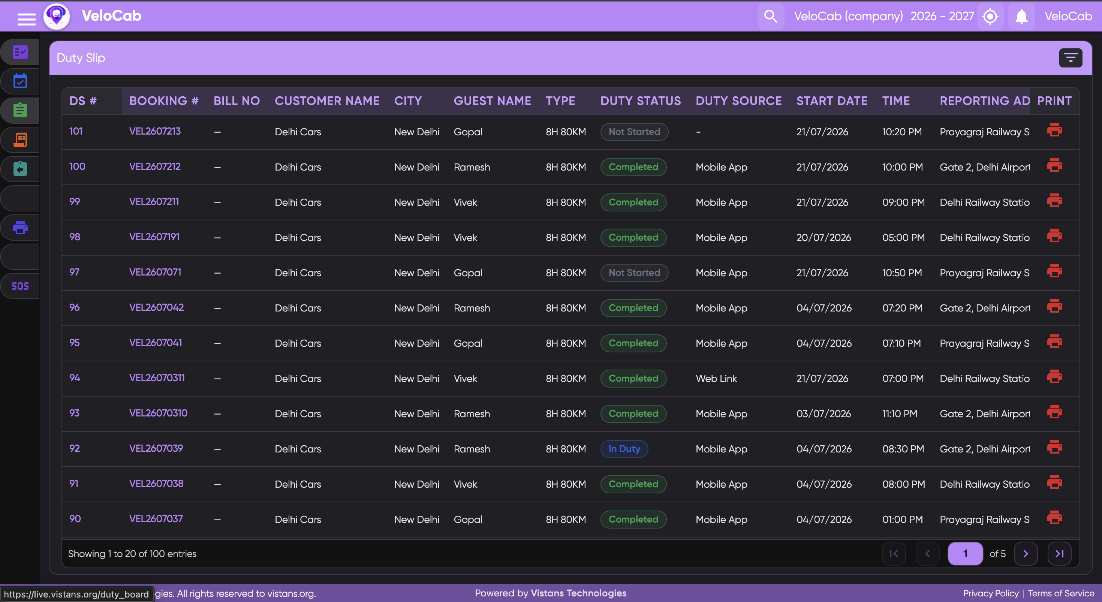
Task: Click Vistans Technologies footer link
Action: (x=578, y=593)
